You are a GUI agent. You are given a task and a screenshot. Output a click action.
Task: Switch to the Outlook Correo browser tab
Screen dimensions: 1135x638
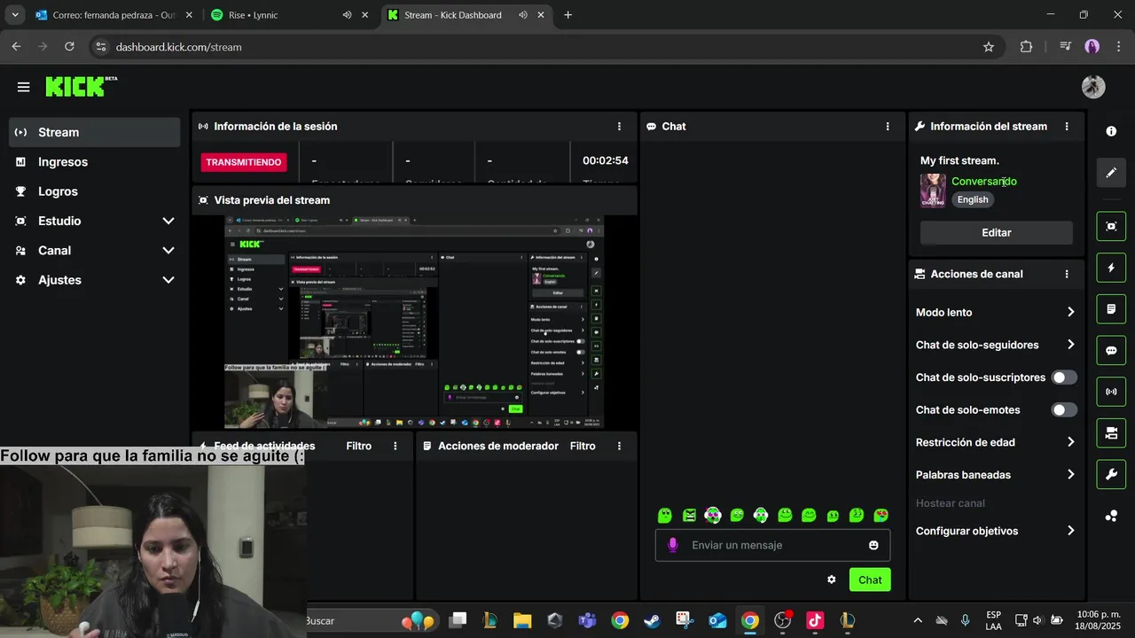coord(113,15)
